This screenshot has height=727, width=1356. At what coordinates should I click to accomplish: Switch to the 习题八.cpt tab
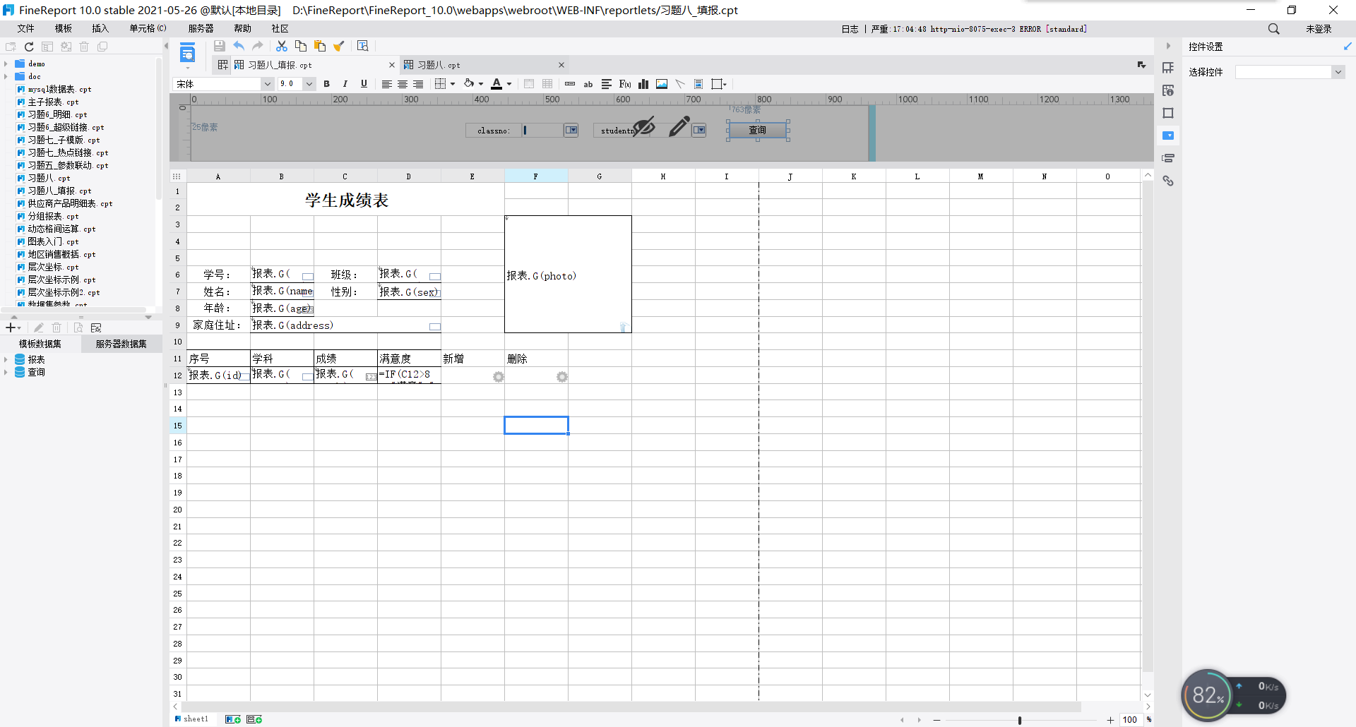point(438,65)
